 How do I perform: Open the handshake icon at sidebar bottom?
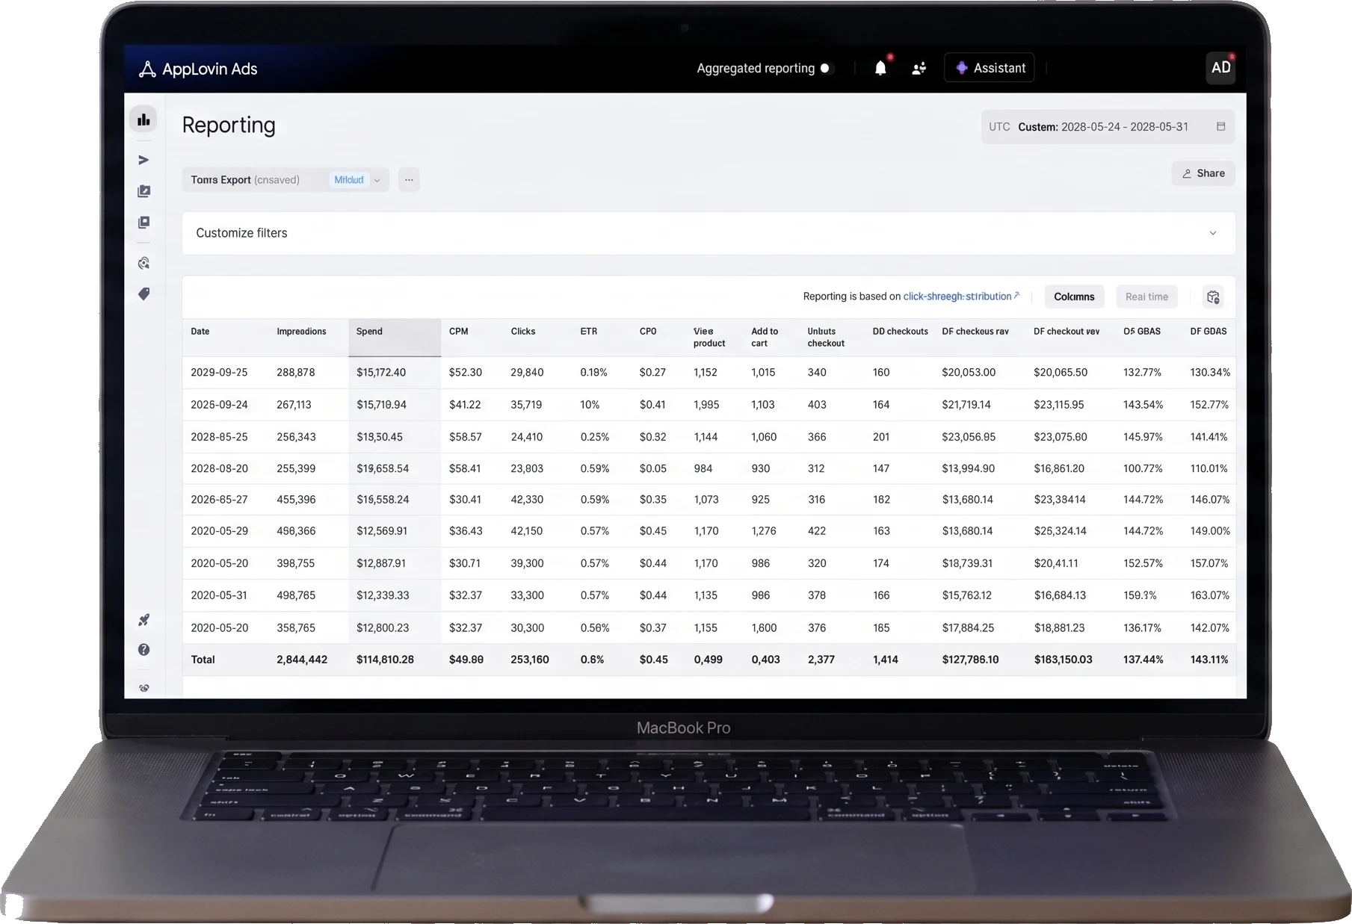pos(143,688)
